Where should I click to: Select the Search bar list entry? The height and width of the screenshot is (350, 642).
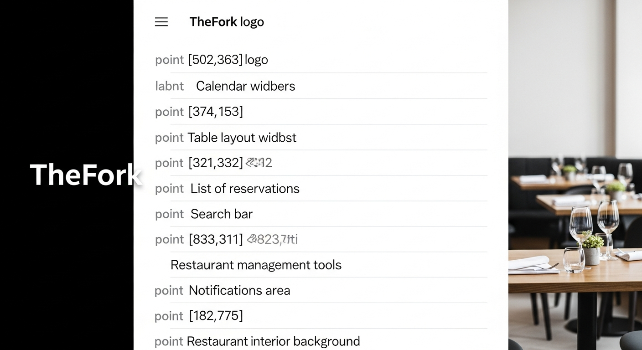[222, 214]
